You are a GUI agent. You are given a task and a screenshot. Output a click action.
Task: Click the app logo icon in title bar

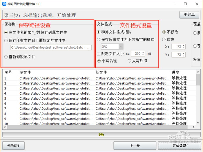click(x=4, y=4)
